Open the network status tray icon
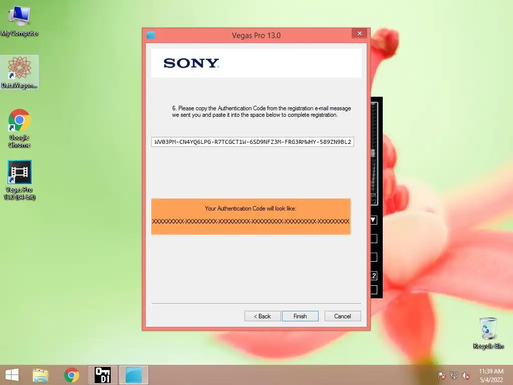 pyautogui.click(x=454, y=375)
